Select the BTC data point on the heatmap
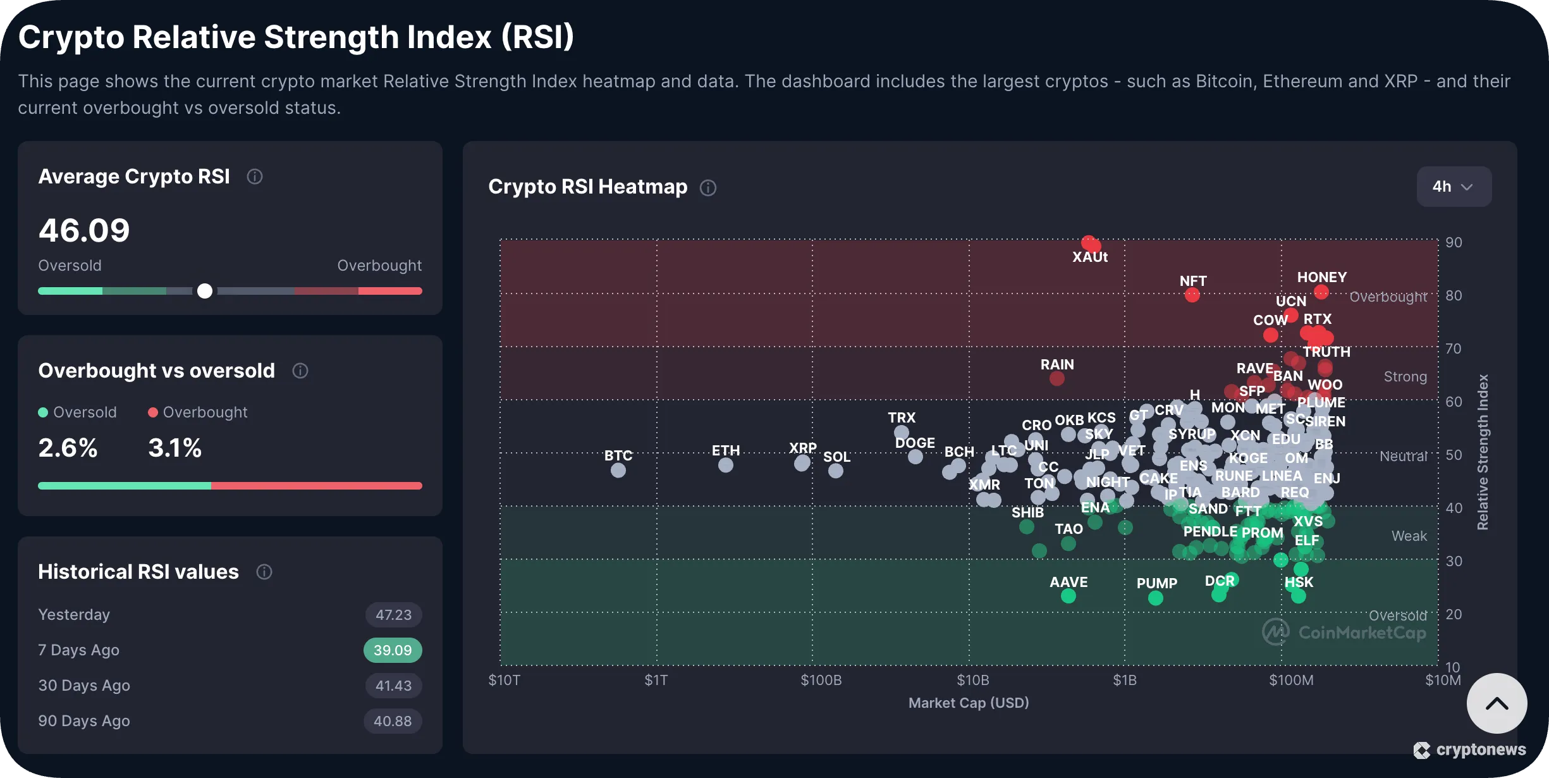 pos(618,469)
